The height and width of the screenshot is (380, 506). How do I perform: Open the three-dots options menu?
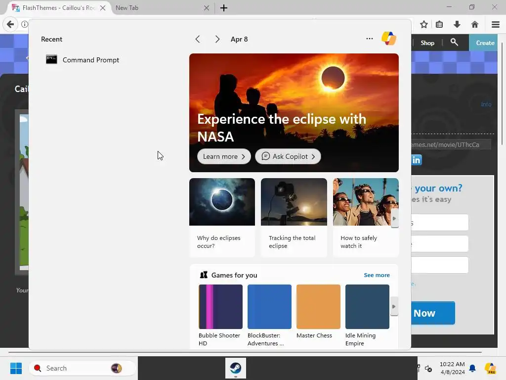coord(370,39)
